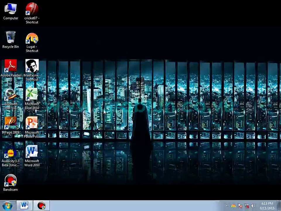
Task: Select the Microsoft PowerPoint desktop icon
Action: [x=32, y=127]
